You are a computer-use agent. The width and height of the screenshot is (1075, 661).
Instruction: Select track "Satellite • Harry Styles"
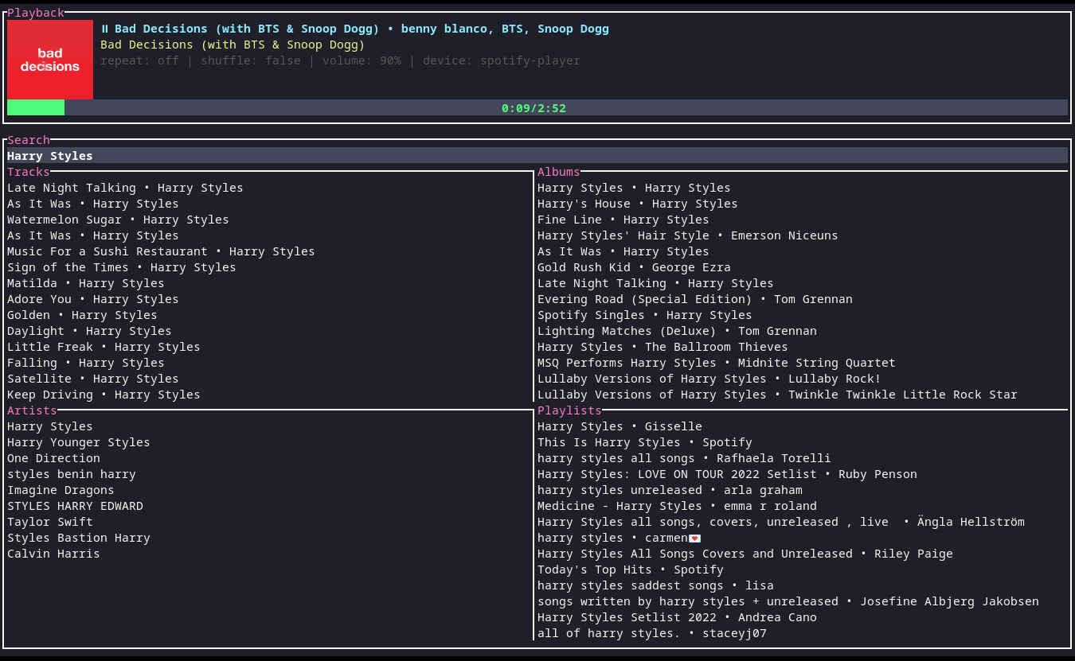pos(93,379)
